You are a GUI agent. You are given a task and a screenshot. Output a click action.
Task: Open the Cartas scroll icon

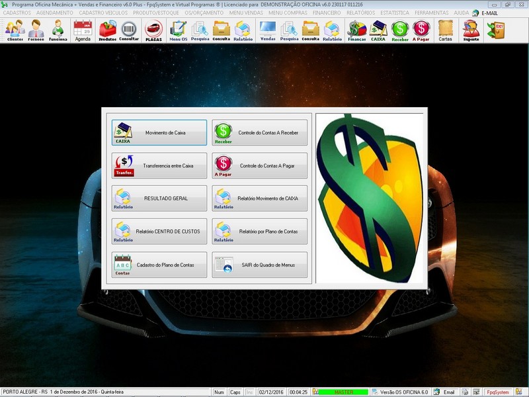tap(445, 30)
